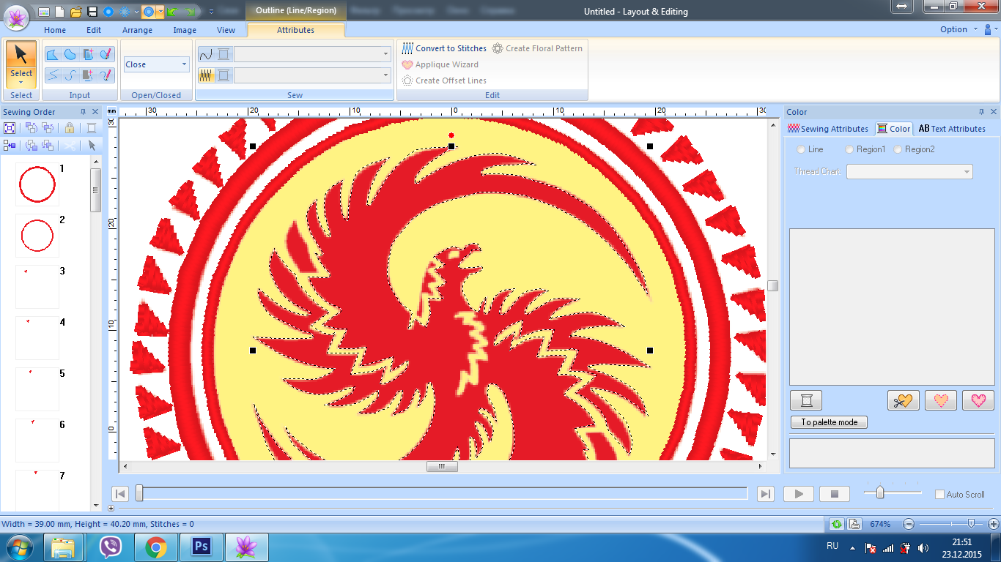Expand the Option menu in title bar
Viewport: 1001px width, 562px height.
click(958, 30)
